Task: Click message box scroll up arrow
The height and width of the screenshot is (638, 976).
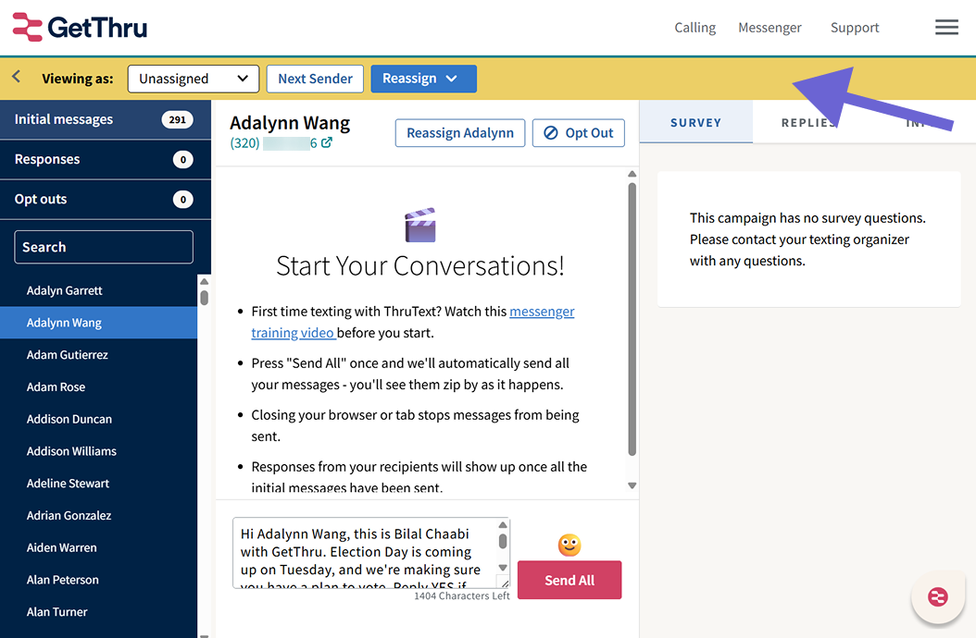Action: coord(503,525)
